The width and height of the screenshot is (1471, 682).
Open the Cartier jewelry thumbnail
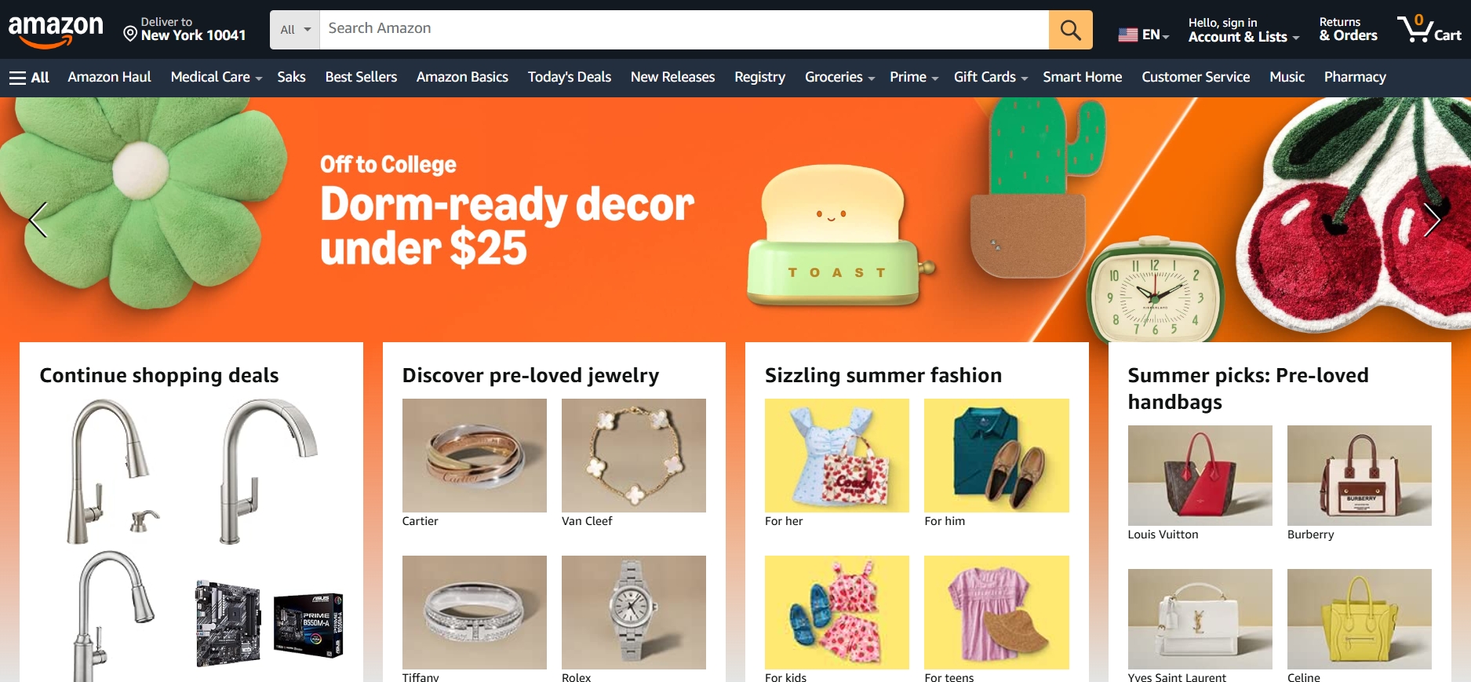tap(474, 455)
